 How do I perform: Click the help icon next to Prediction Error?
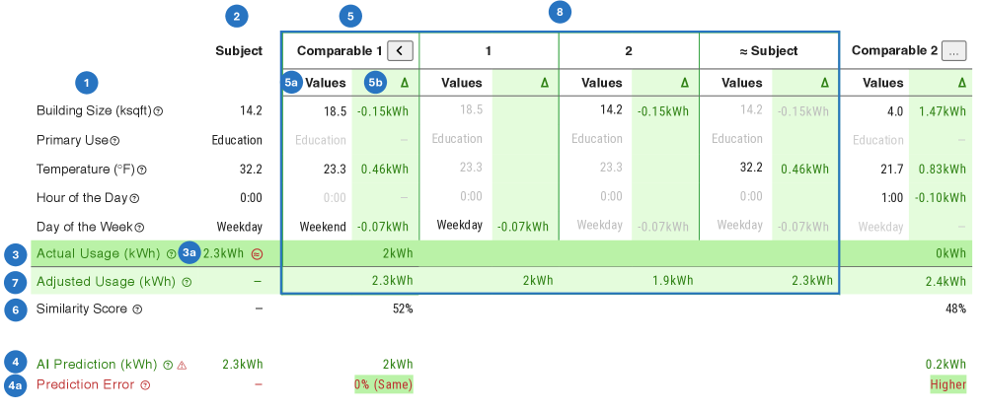(145, 384)
